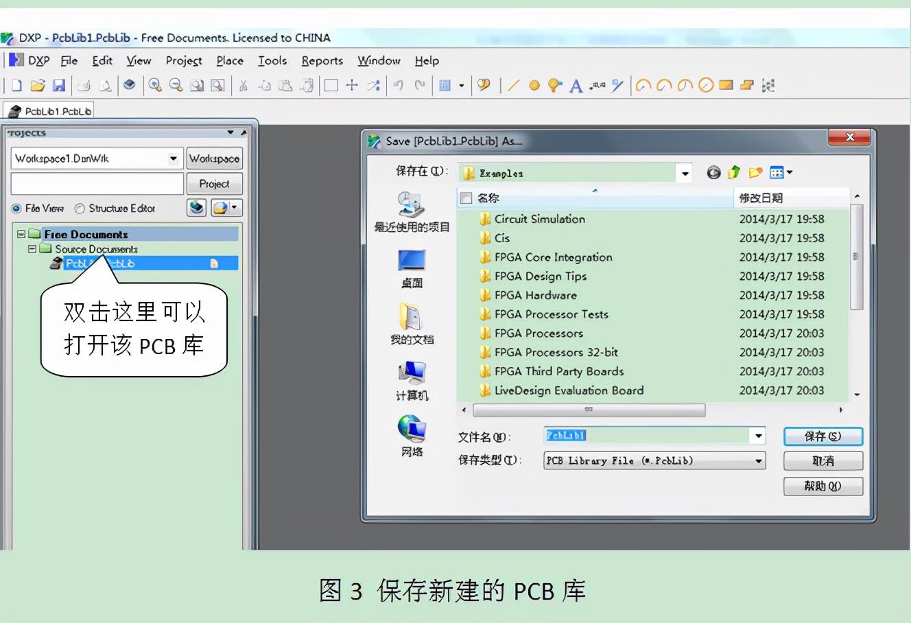Expand the 保存类型 PCB Library File dropdown
This screenshot has height=623, width=911.
pos(759,461)
